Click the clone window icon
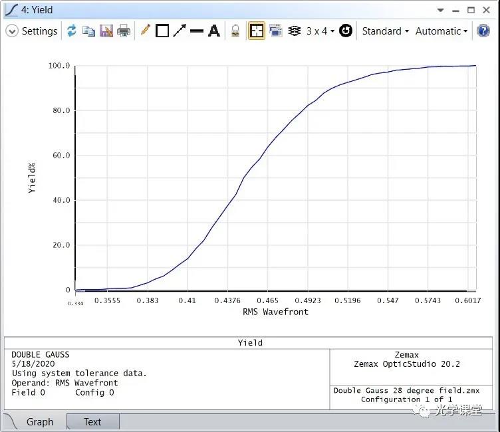Image resolution: width=500 pixels, height=432 pixels. [x=275, y=31]
